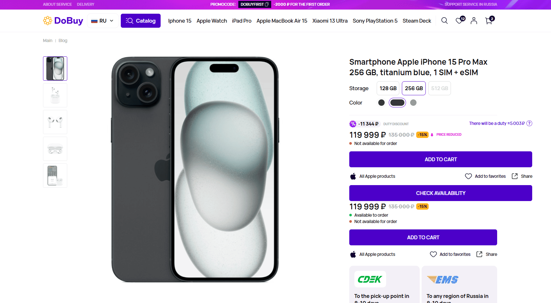
Task: Copy the DOBUYFIRST promocode
Action: coord(267,4)
